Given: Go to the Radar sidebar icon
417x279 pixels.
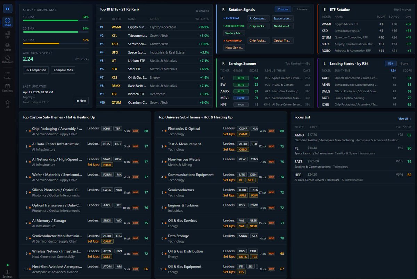Looking at the screenshot, I should pyautogui.click(x=7, y=47).
